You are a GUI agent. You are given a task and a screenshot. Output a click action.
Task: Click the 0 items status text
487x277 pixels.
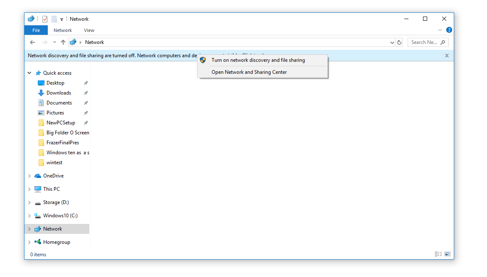[38, 254]
